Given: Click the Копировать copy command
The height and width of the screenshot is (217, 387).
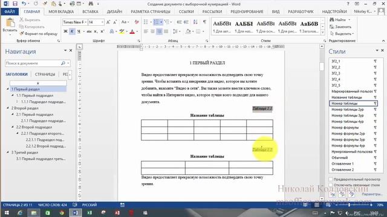Looking at the screenshot, I should coord(32,27).
